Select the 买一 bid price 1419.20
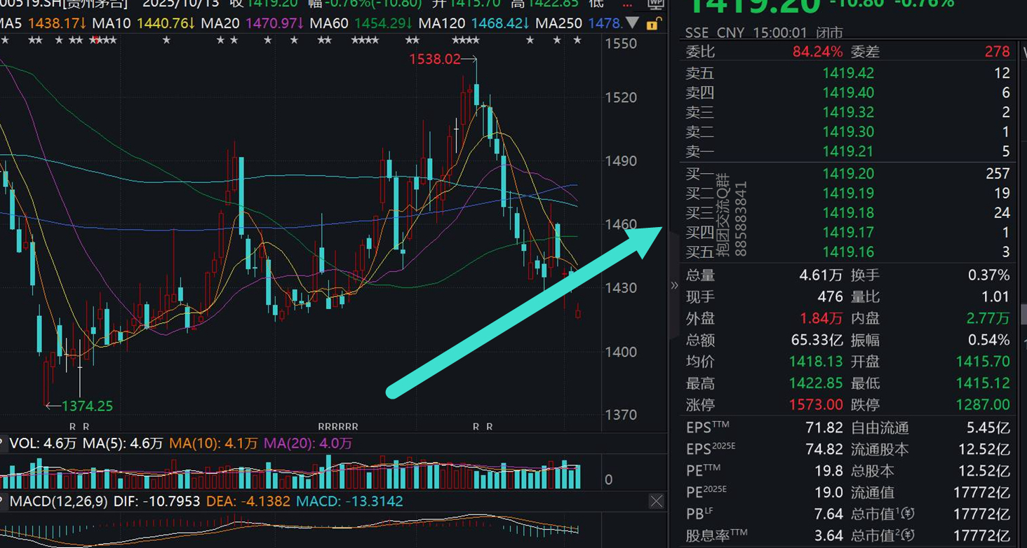1027x548 pixels. pos(848,173)
